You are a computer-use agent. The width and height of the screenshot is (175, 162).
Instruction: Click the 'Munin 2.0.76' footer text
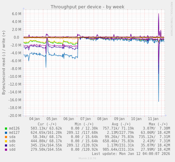point(87,158)
